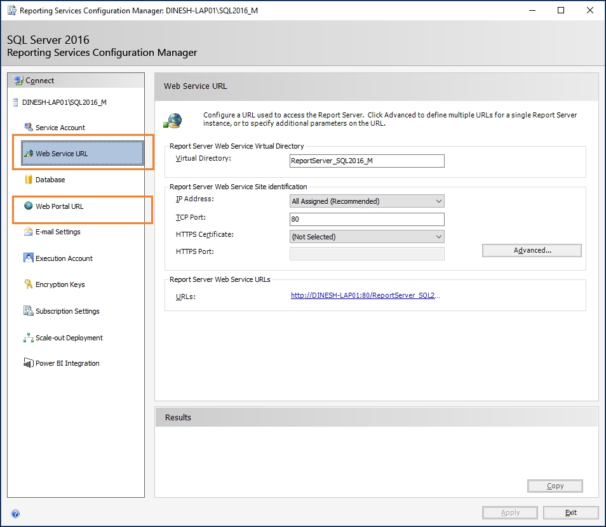Viewport: 606px width, 527px height.
Task: Click the "URLs:" label
Action: click(185, 297)
